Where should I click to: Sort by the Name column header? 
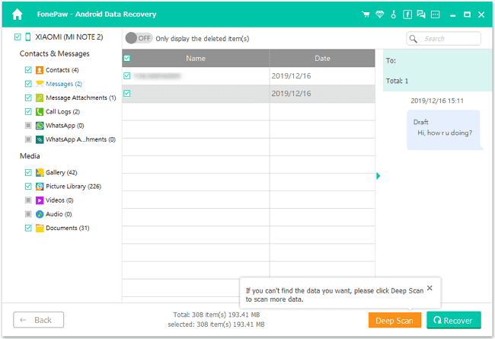coord(196,58)
